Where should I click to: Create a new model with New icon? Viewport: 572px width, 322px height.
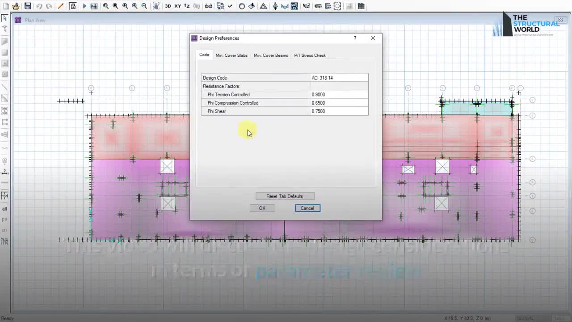(6, 6)
